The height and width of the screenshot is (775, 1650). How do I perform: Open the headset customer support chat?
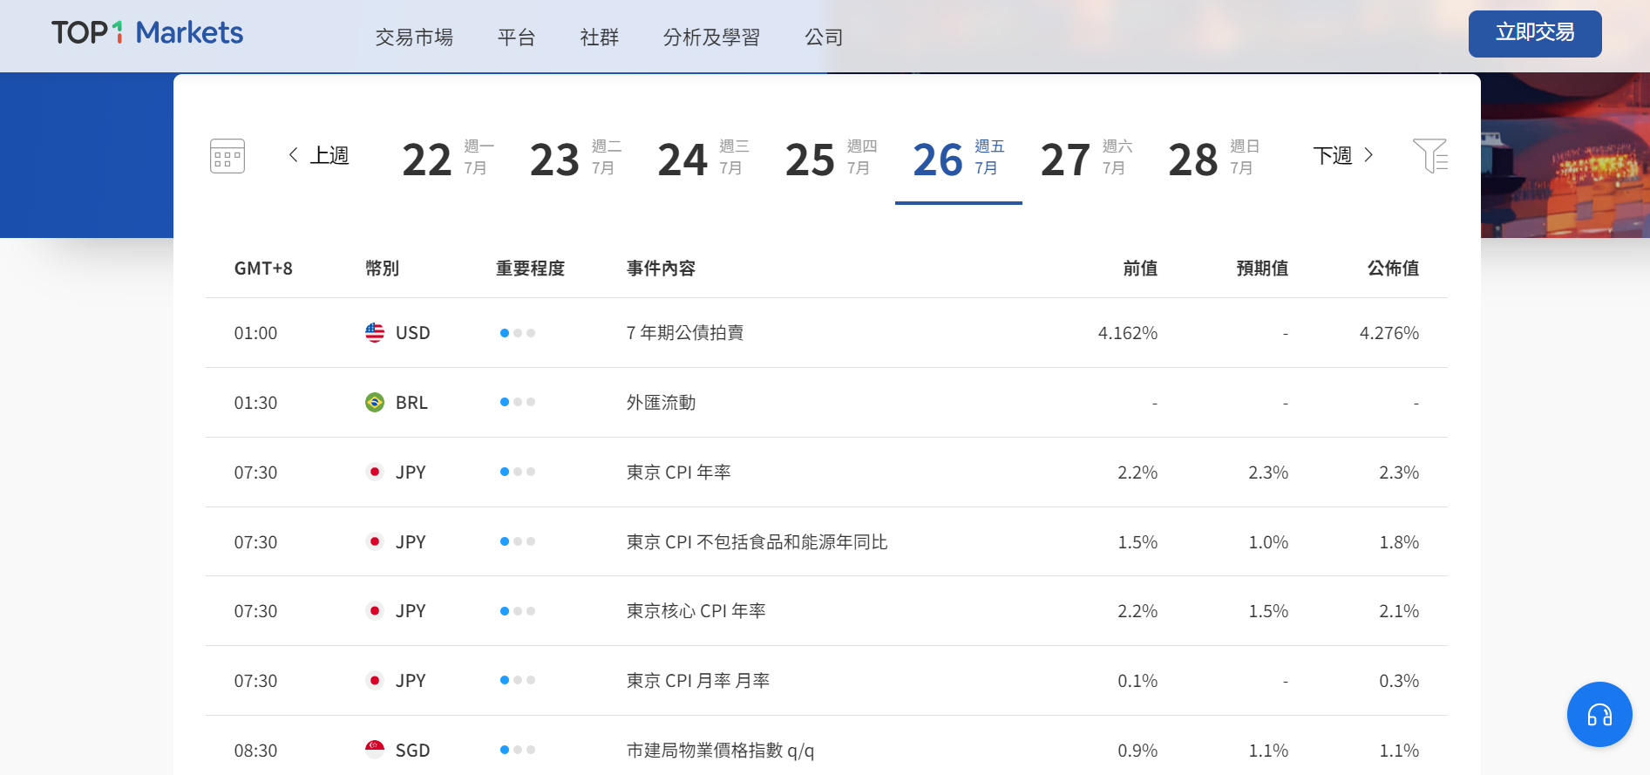point(1599,715)
